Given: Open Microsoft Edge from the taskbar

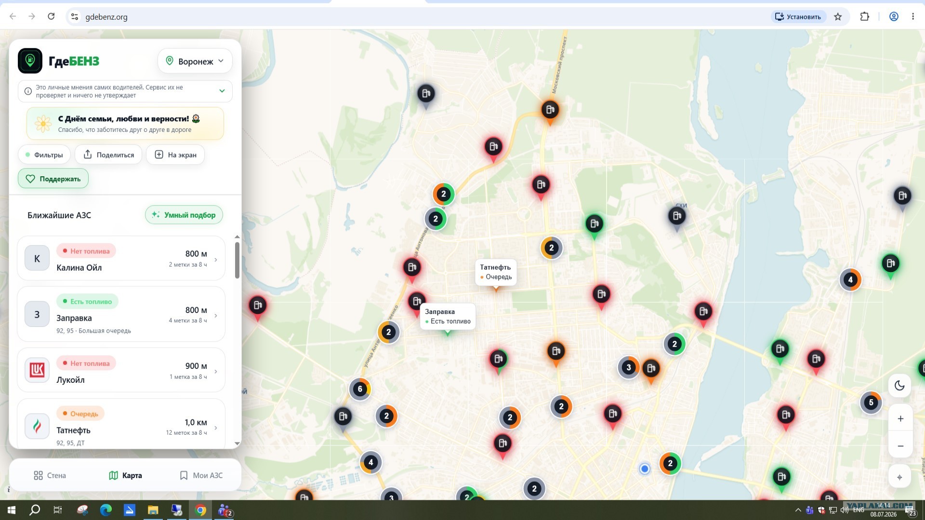Looking at the screenshot, I should point(106,510).
